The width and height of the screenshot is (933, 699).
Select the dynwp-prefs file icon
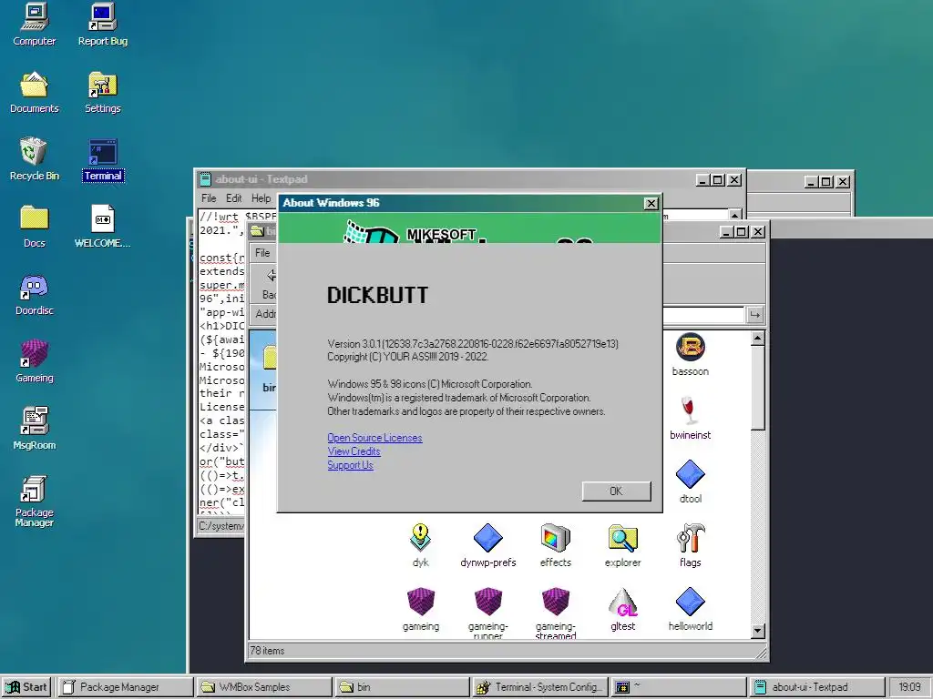point(488,546)
